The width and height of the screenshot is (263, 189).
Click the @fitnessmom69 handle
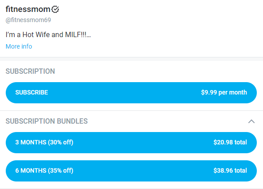pyautogui.click(x=28, y=20)
